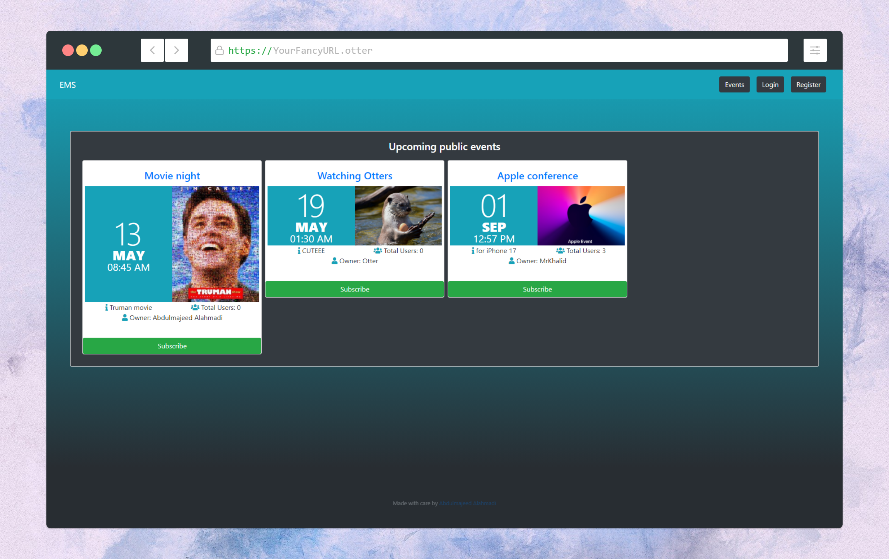Viewport: 889px width, 559px height.
Task: Click the browser forward arrow button
Action: [x=177, y=50]
